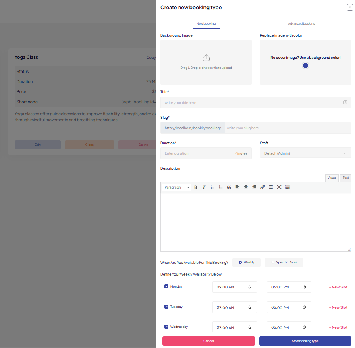Viewport: 355px width, 348px height.
Task: Switch to the Advanced booking tab
Action: pyautogui.click(x=301, y=23)
